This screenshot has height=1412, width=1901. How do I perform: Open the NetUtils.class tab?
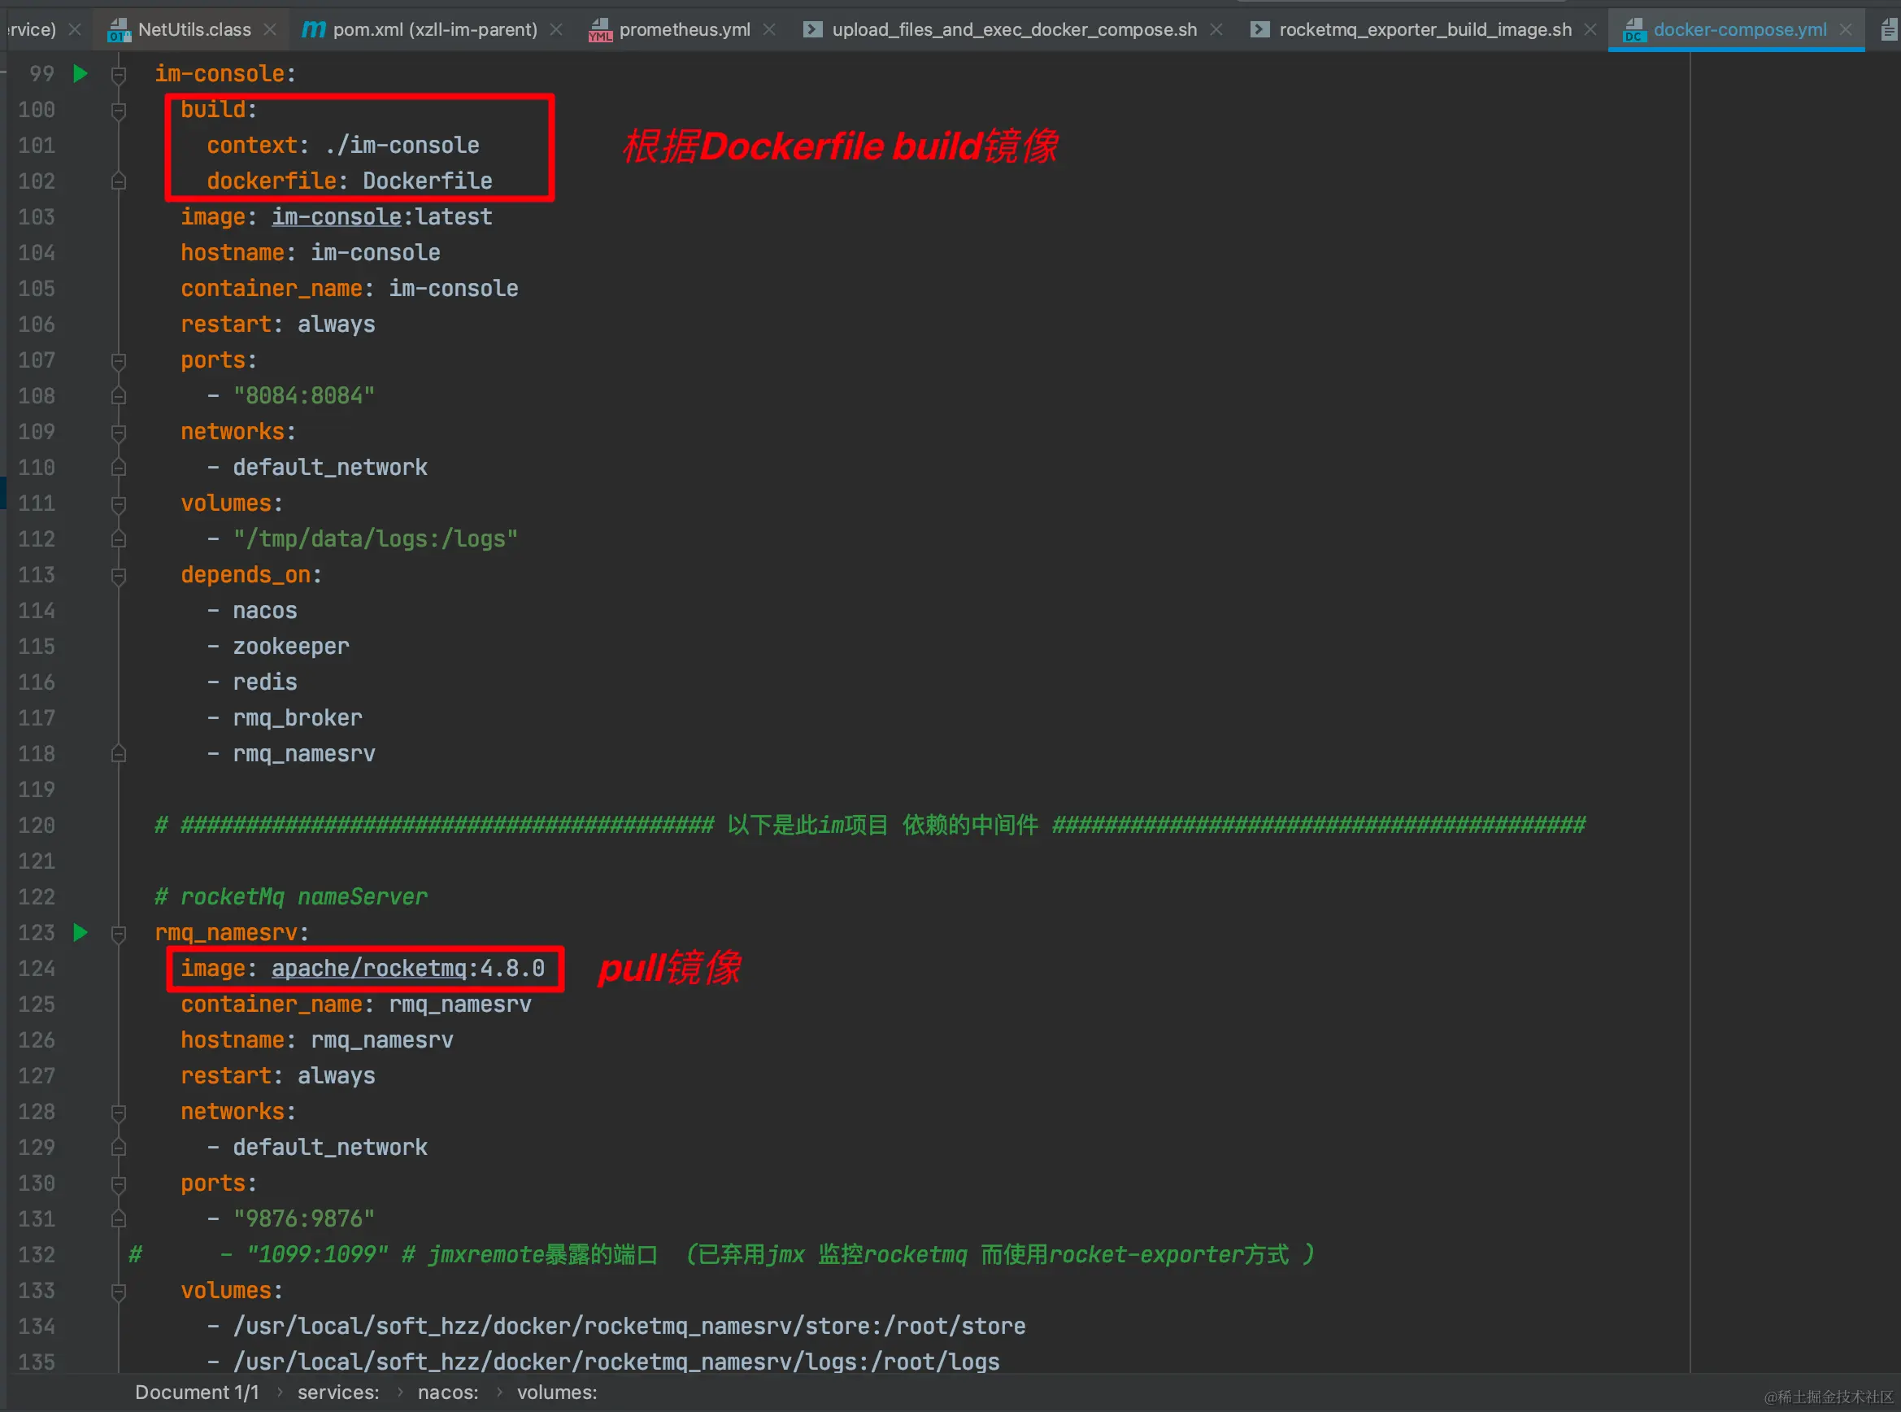pos(194,30)
